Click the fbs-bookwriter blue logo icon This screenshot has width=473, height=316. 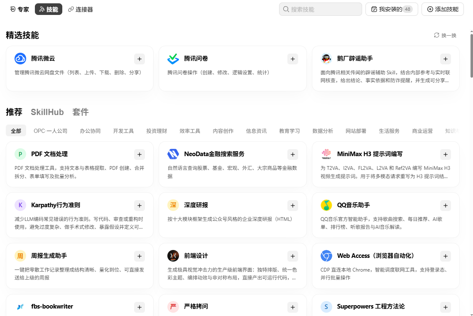point(20,306)
